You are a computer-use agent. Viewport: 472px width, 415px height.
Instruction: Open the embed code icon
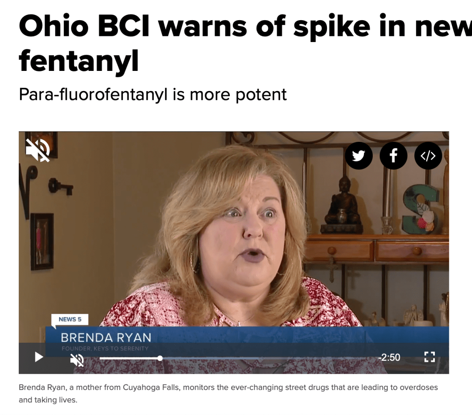coord(428,156)
